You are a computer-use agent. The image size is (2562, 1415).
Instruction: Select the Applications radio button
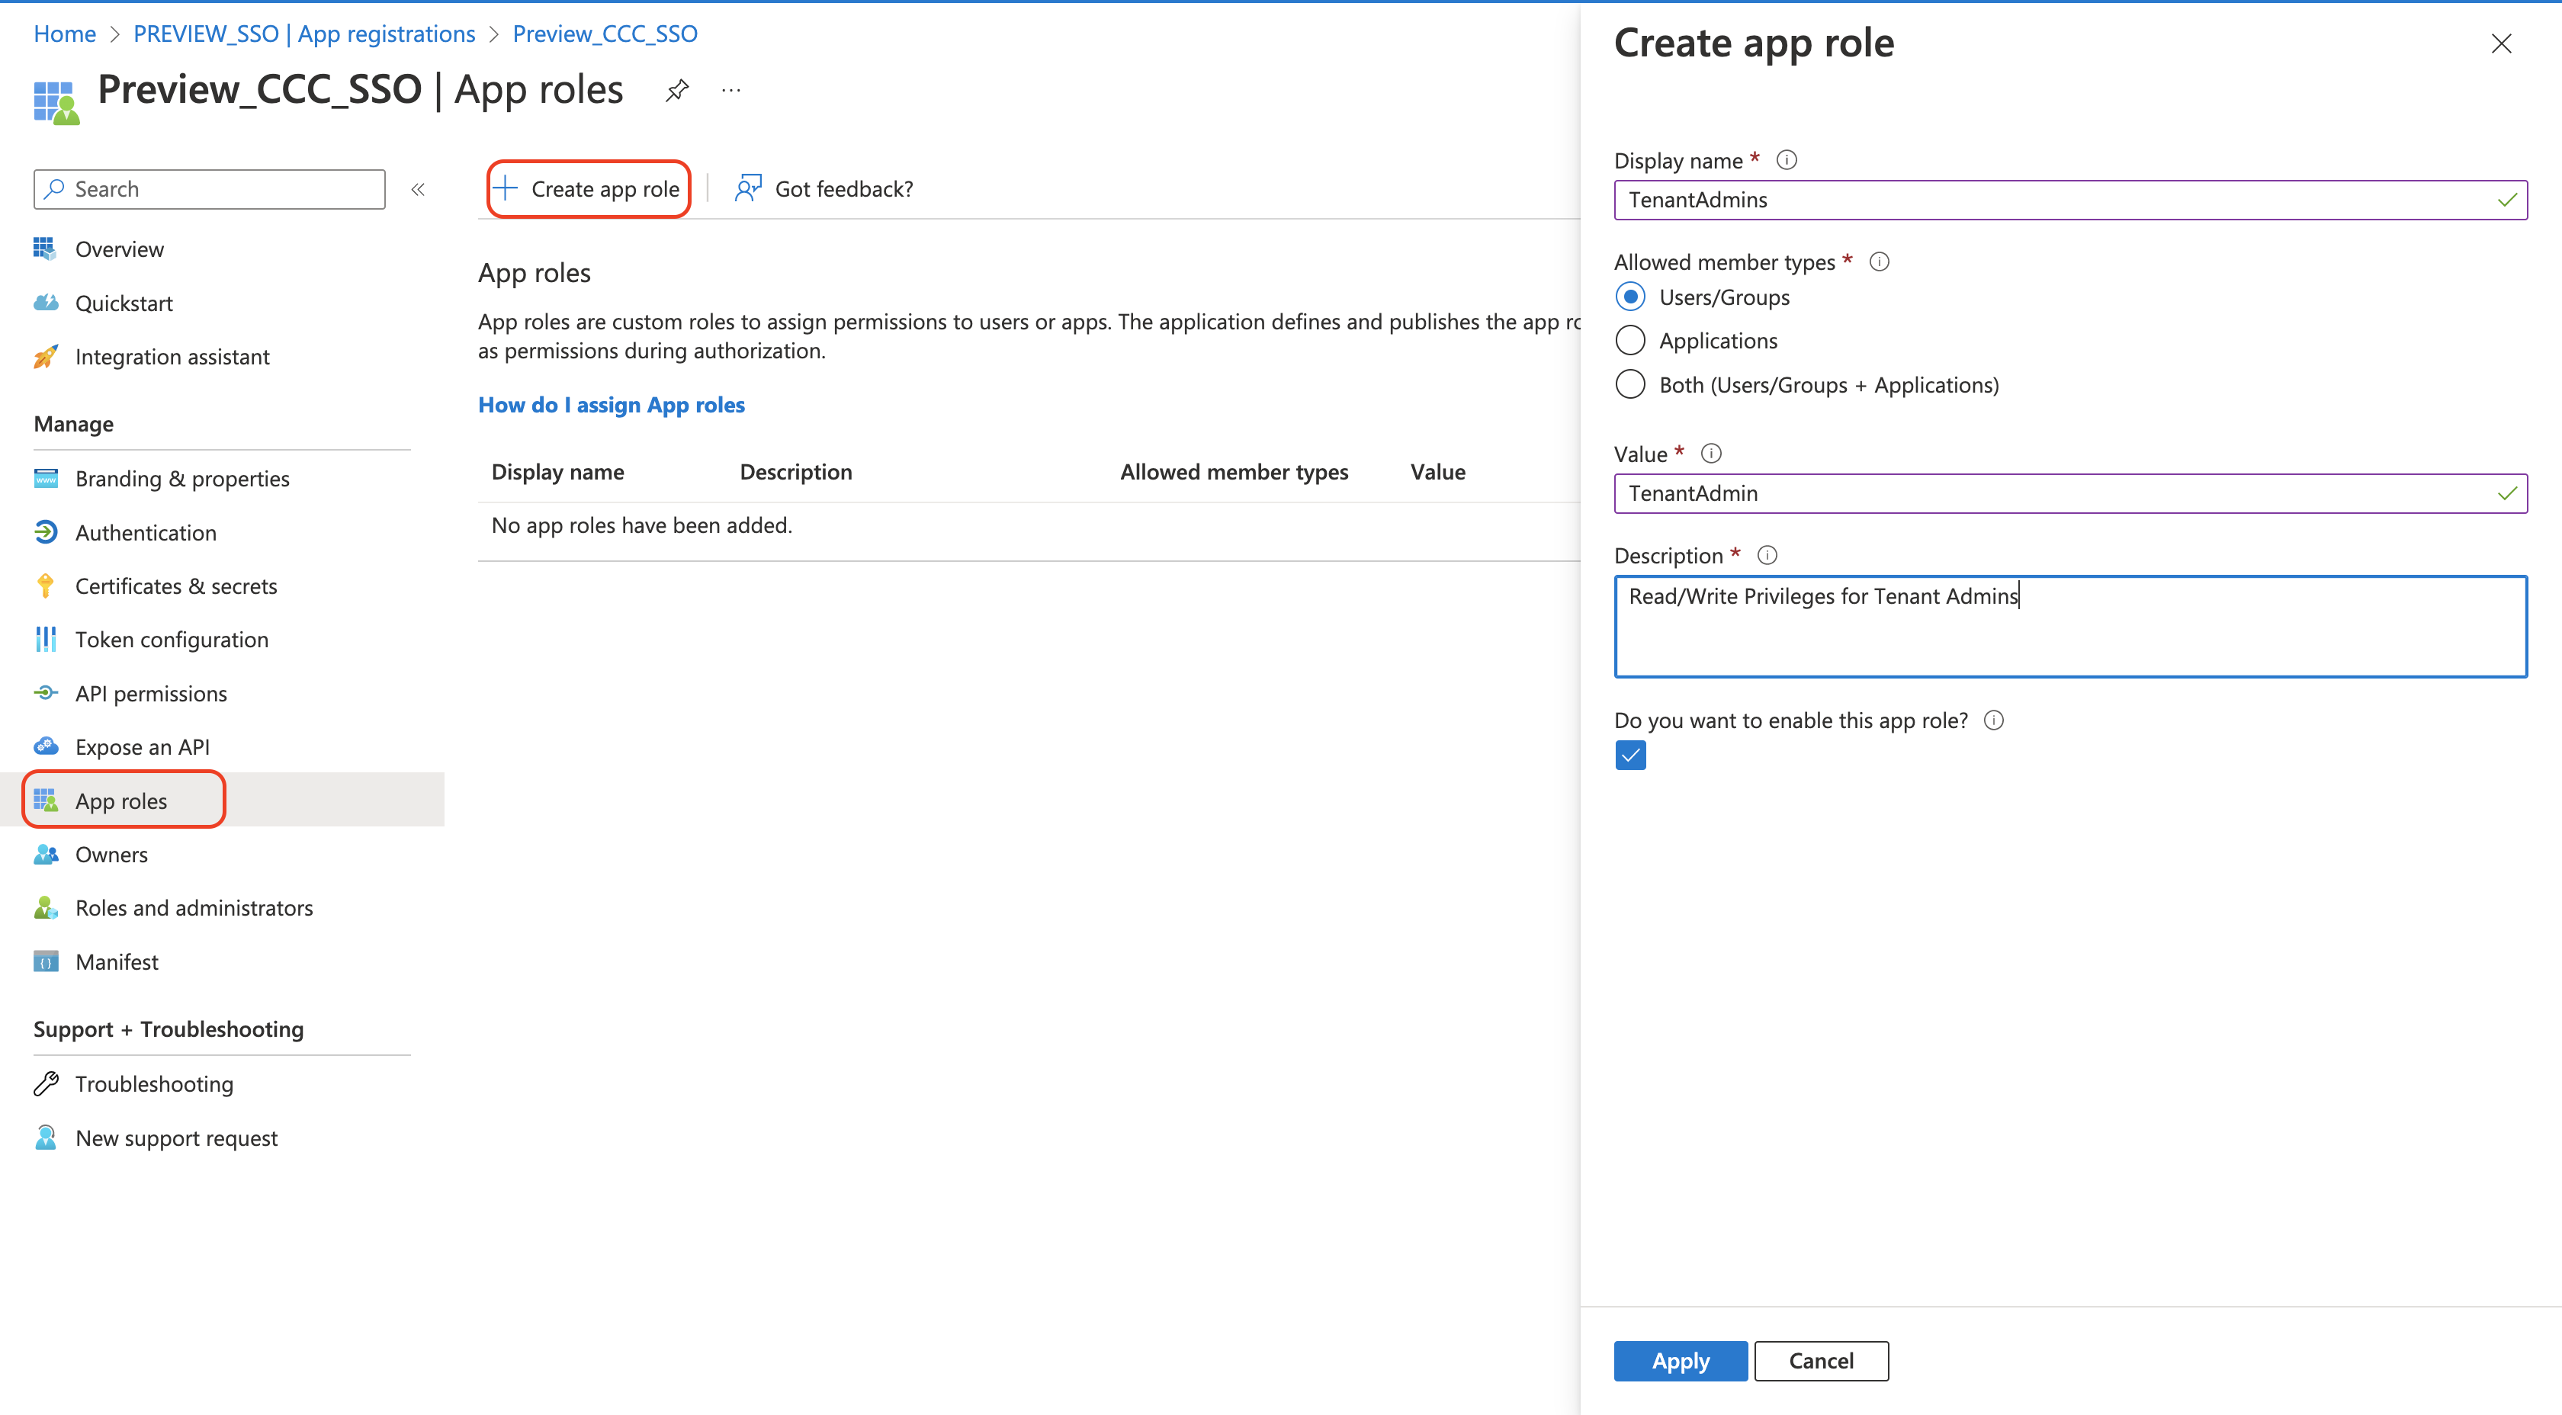pyautogui.click(x=1630, y=340)
